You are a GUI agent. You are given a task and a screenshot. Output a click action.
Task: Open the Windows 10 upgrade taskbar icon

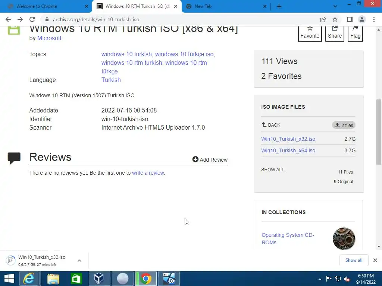pyautogui.click(x=169, y=279)
